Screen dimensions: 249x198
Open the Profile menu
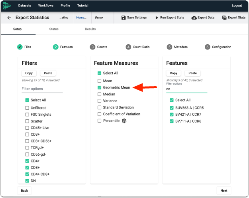(x=65, y=6)
